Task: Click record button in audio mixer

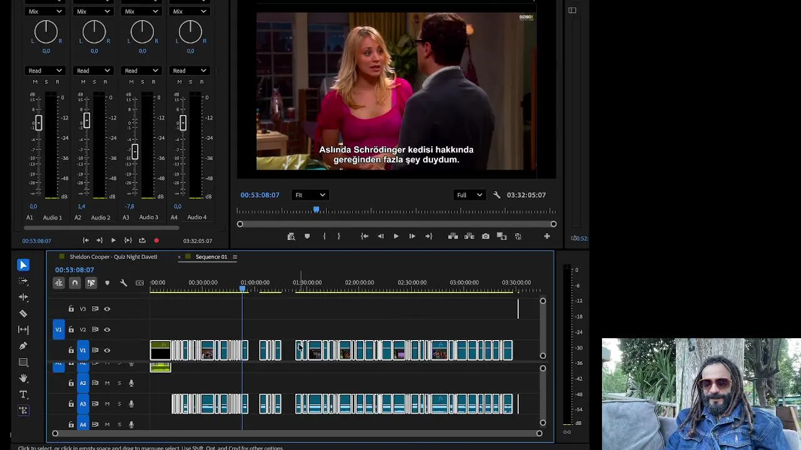Action: 156,241
